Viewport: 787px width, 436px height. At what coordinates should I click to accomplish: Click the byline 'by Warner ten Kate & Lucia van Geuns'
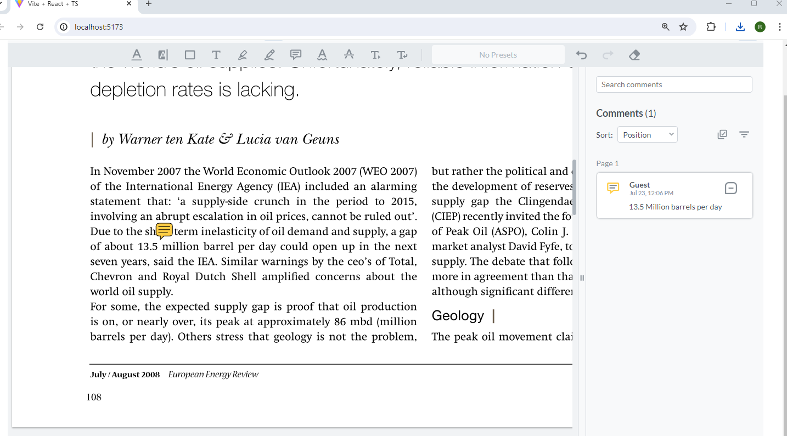pyautogui.click(x=221, y=139)
